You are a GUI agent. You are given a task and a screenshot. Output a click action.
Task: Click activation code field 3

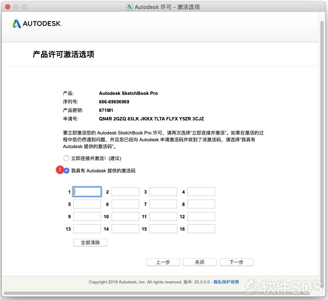coord(164,191)
